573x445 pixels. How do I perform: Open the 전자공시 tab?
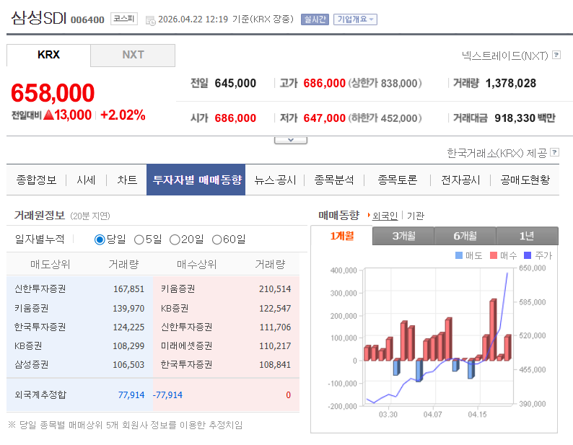(460, 180)
